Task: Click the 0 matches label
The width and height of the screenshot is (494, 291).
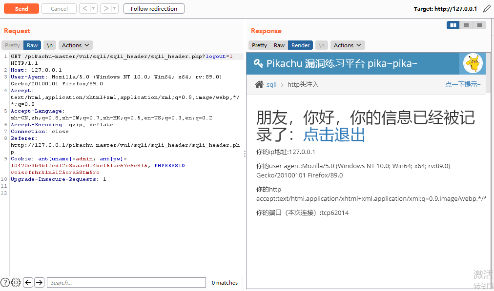Action: point(225,283)
